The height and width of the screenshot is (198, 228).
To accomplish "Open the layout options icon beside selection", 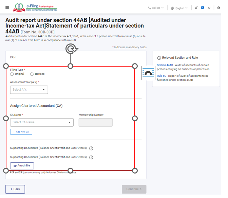I will (x=148, y=73).
